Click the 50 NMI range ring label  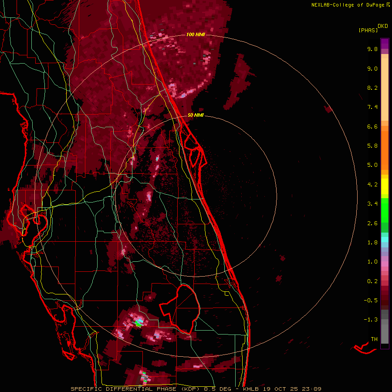pyautogui.click(x=196, y=115)
